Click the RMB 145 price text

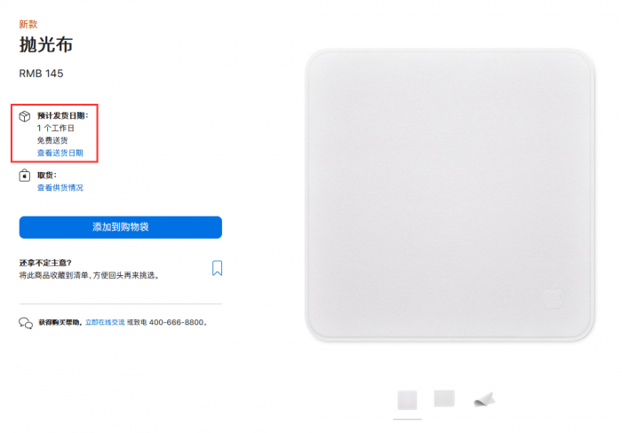pyautogui.click(x=41, y=74)
